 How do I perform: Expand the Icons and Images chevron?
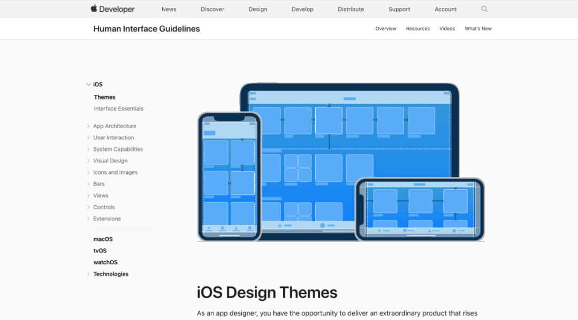(x=88, y=172)
